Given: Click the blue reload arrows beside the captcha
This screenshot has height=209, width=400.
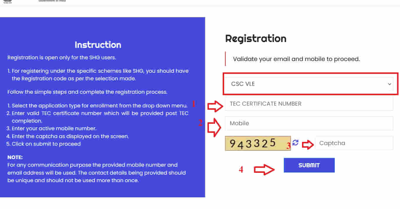Looking at the screenshot, I should (x=296, y=143).
